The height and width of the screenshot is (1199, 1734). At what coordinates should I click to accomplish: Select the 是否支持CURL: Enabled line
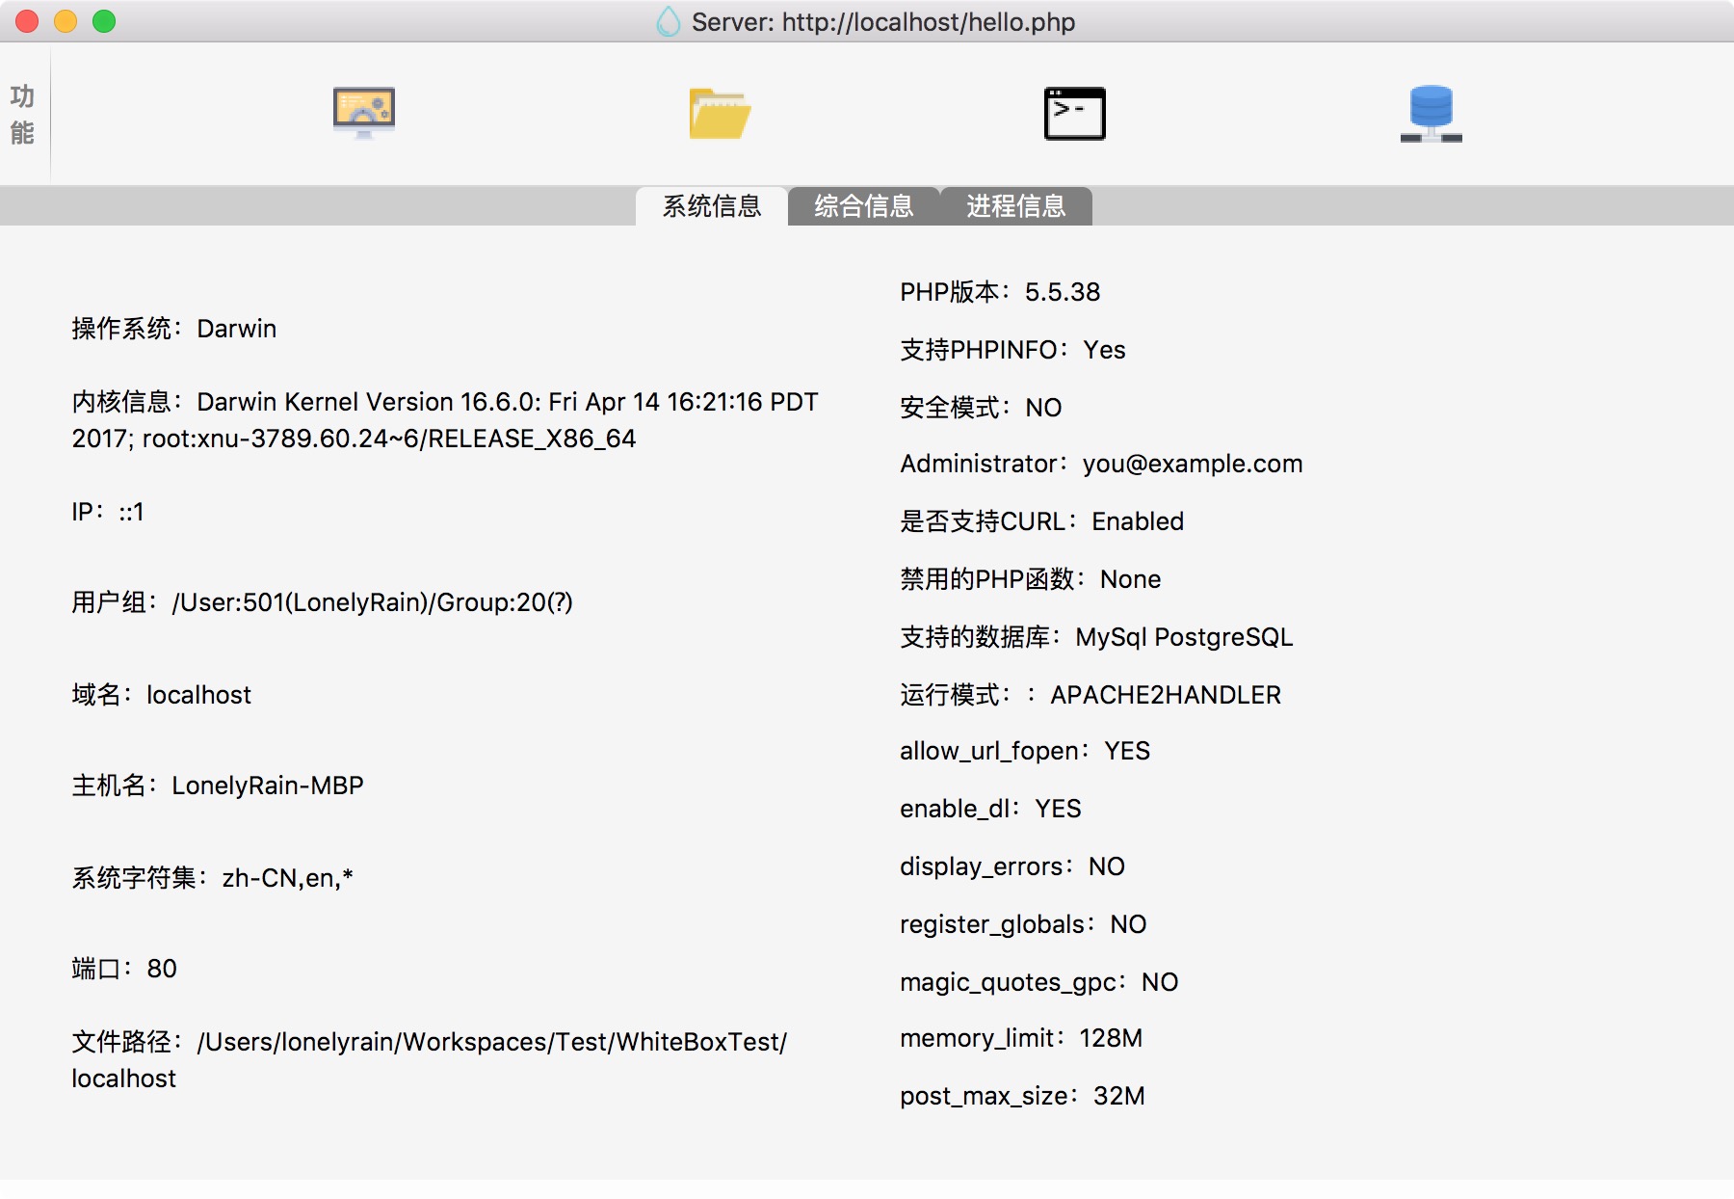(x=1042, y=521)
